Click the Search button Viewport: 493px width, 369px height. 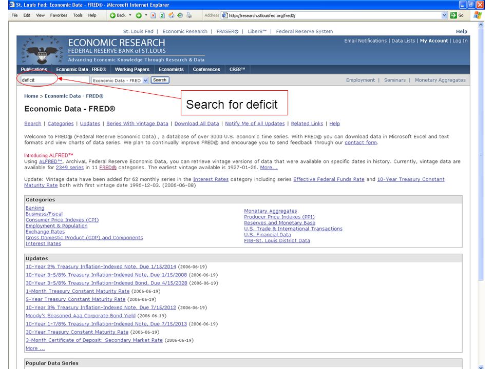click(x=160, y=80)
